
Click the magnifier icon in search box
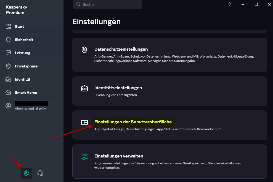[78, 4]
